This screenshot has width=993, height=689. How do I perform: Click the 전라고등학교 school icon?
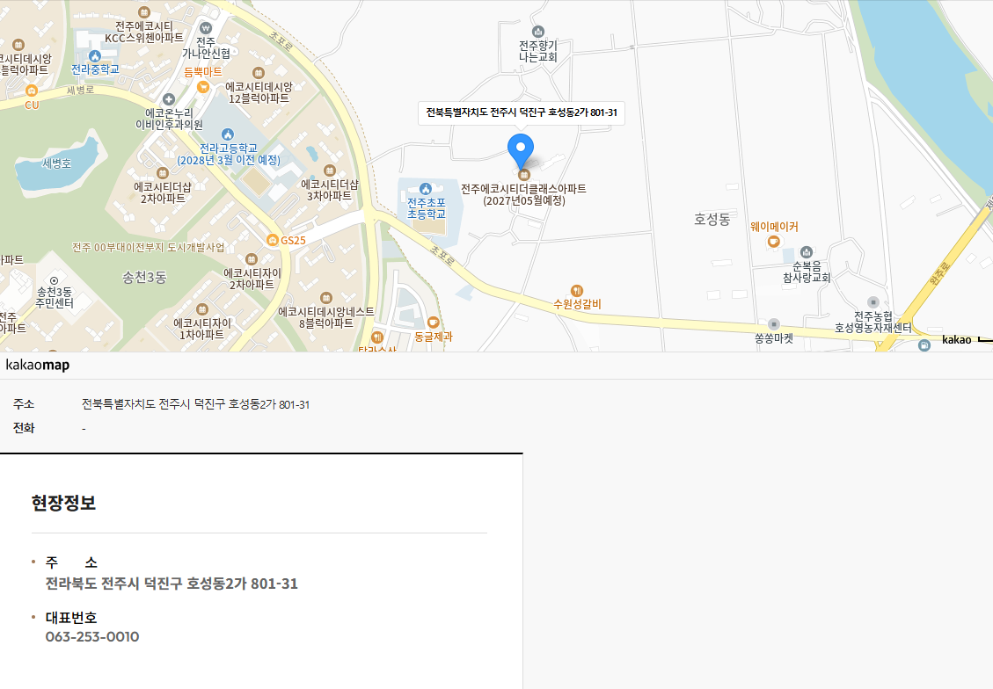pos(227,134)
